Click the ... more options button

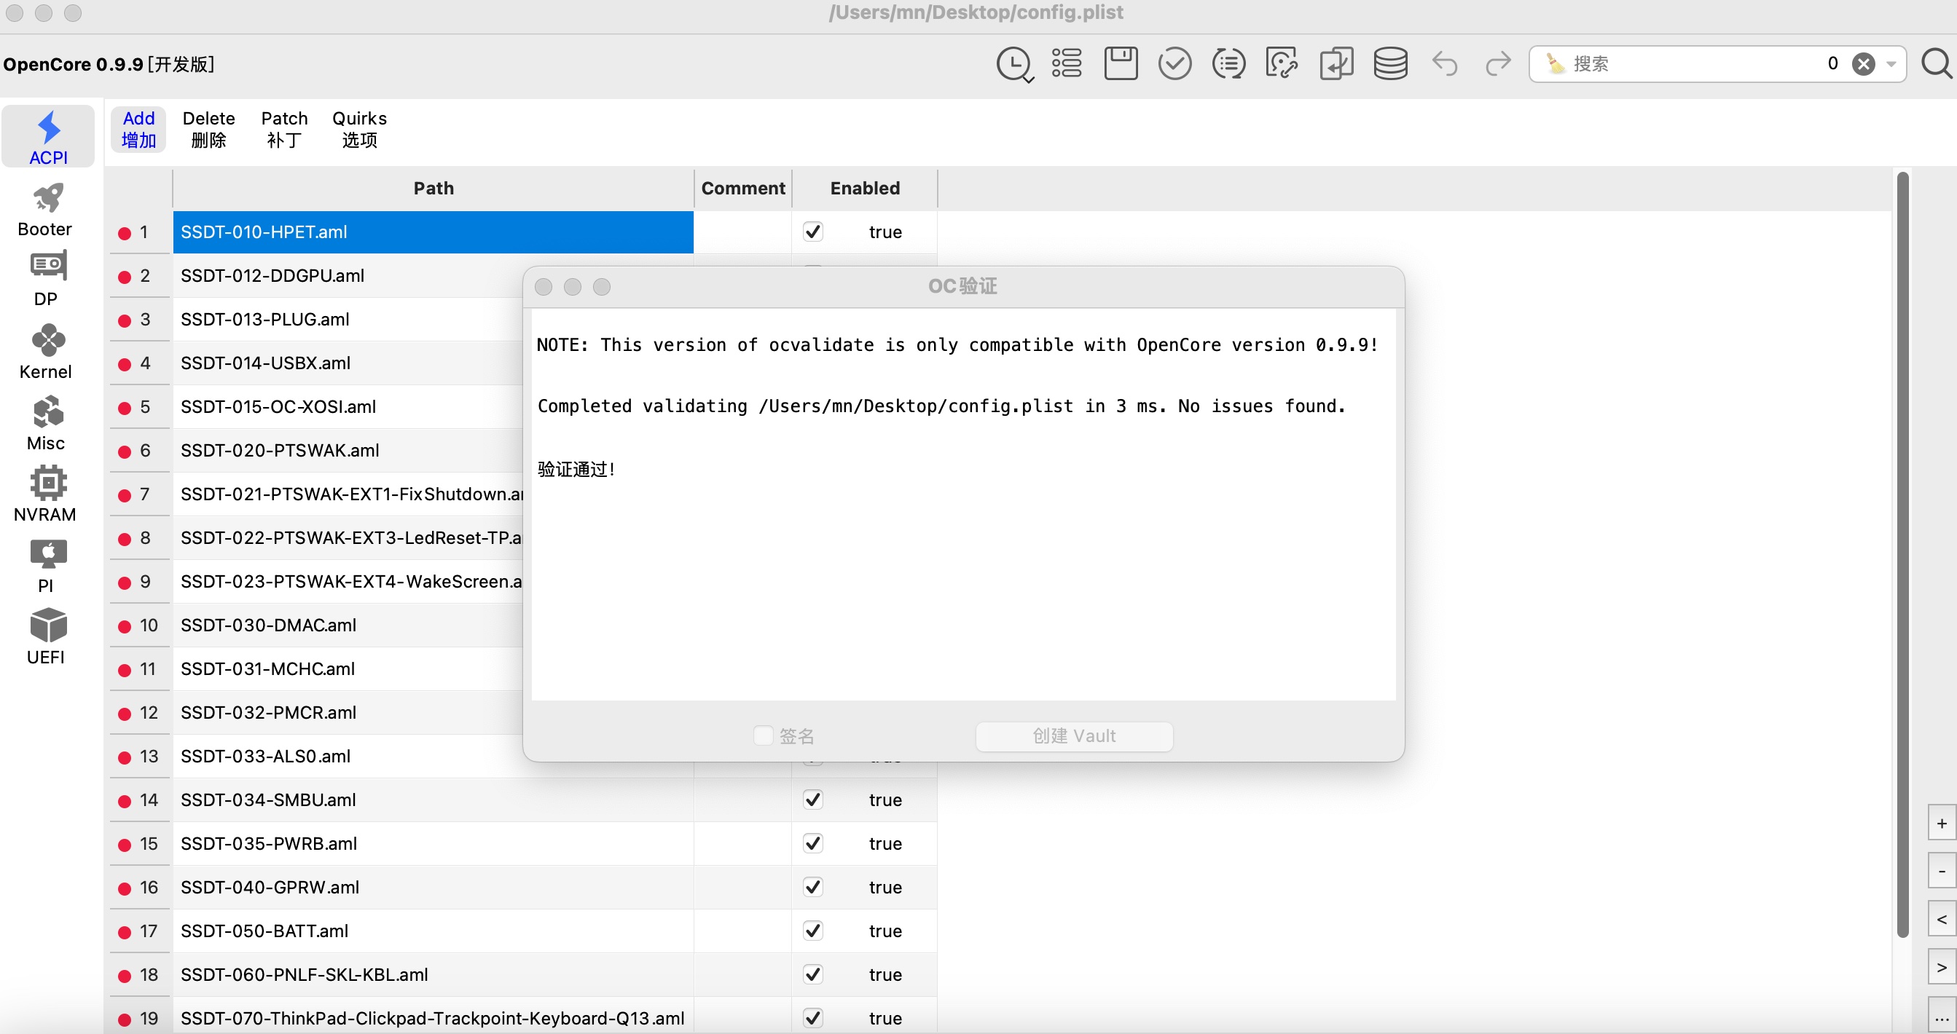[1942, 1015]
